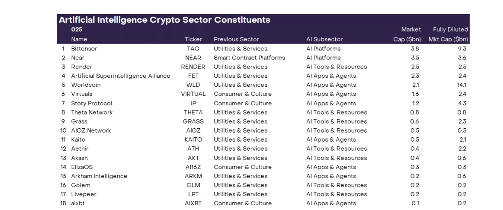This screenshot has height=210, width=503.
Task: Select the Previous Sector column header
Action: (x=237, y=39)
